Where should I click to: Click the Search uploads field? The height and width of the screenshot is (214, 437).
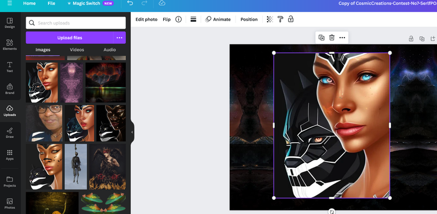coord(76,23)
